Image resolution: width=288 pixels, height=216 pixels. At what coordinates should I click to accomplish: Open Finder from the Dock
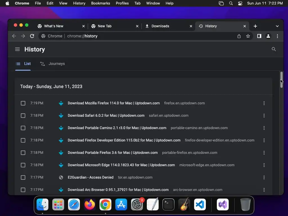[x=42, y=204]
